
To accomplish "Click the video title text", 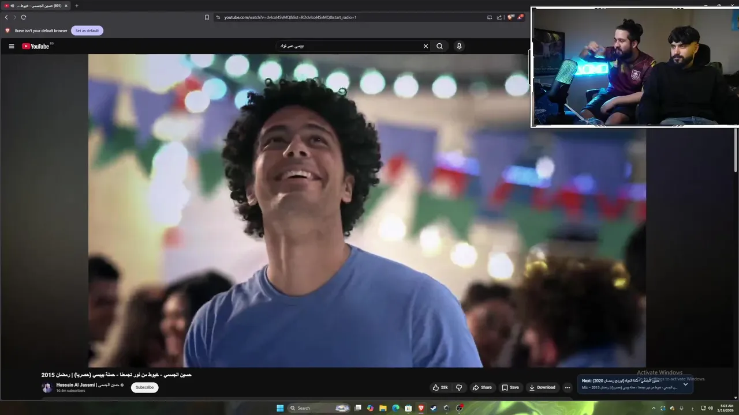I will (x=117, y=375).
